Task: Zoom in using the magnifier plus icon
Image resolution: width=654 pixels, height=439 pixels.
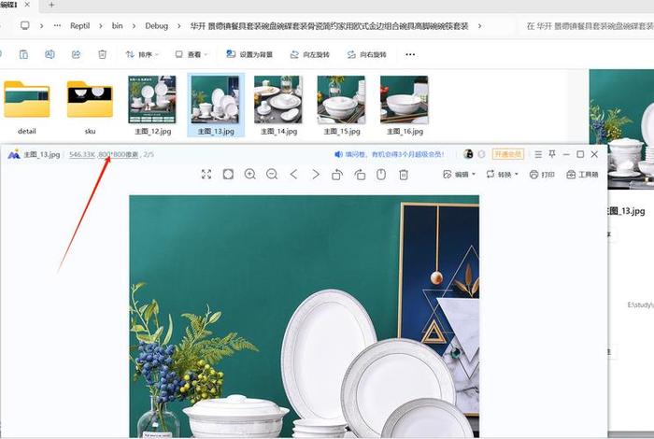Action: pyautogui.click(x=249, y=175)
